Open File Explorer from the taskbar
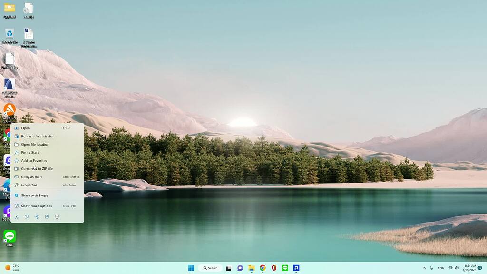The height and width of the screenshot is (274, 487). click(251, 268)
